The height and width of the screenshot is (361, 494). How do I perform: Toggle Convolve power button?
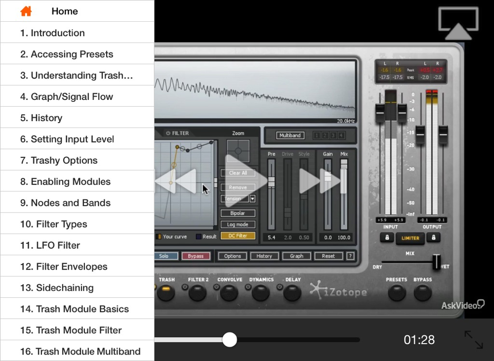tap(216, 287)
